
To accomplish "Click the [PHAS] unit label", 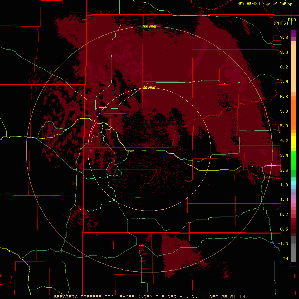I will click(281, 23).
